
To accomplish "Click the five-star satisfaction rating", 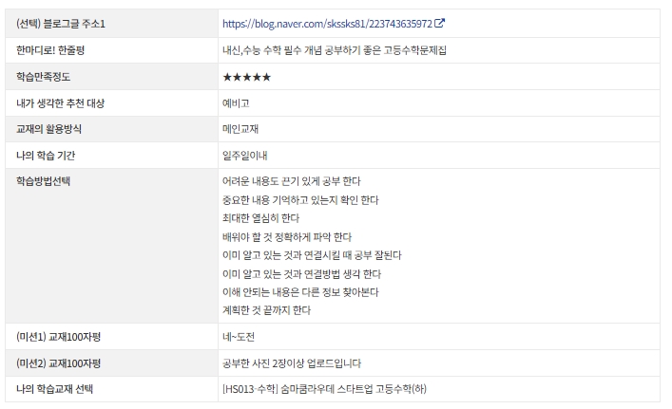I will 246,76.
